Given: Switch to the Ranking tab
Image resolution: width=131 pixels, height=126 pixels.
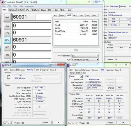Looking at the screenshot, I should click(12, 10).
